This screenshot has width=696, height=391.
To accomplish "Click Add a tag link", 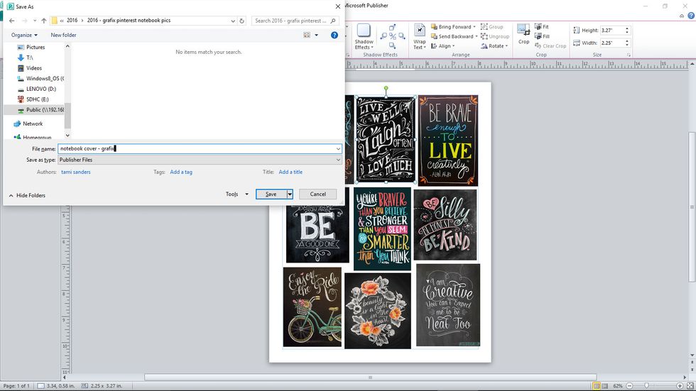I will [181, 172].
